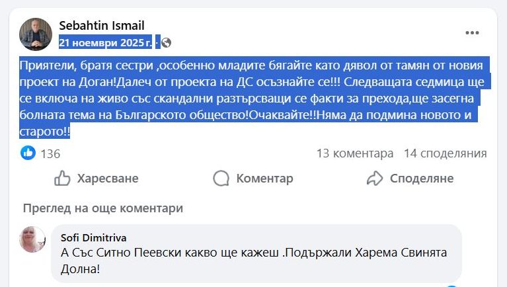Click the speech bubble Коментар icon
The height and width of the screenshot is (287, 507).
(x=221, y=179)
